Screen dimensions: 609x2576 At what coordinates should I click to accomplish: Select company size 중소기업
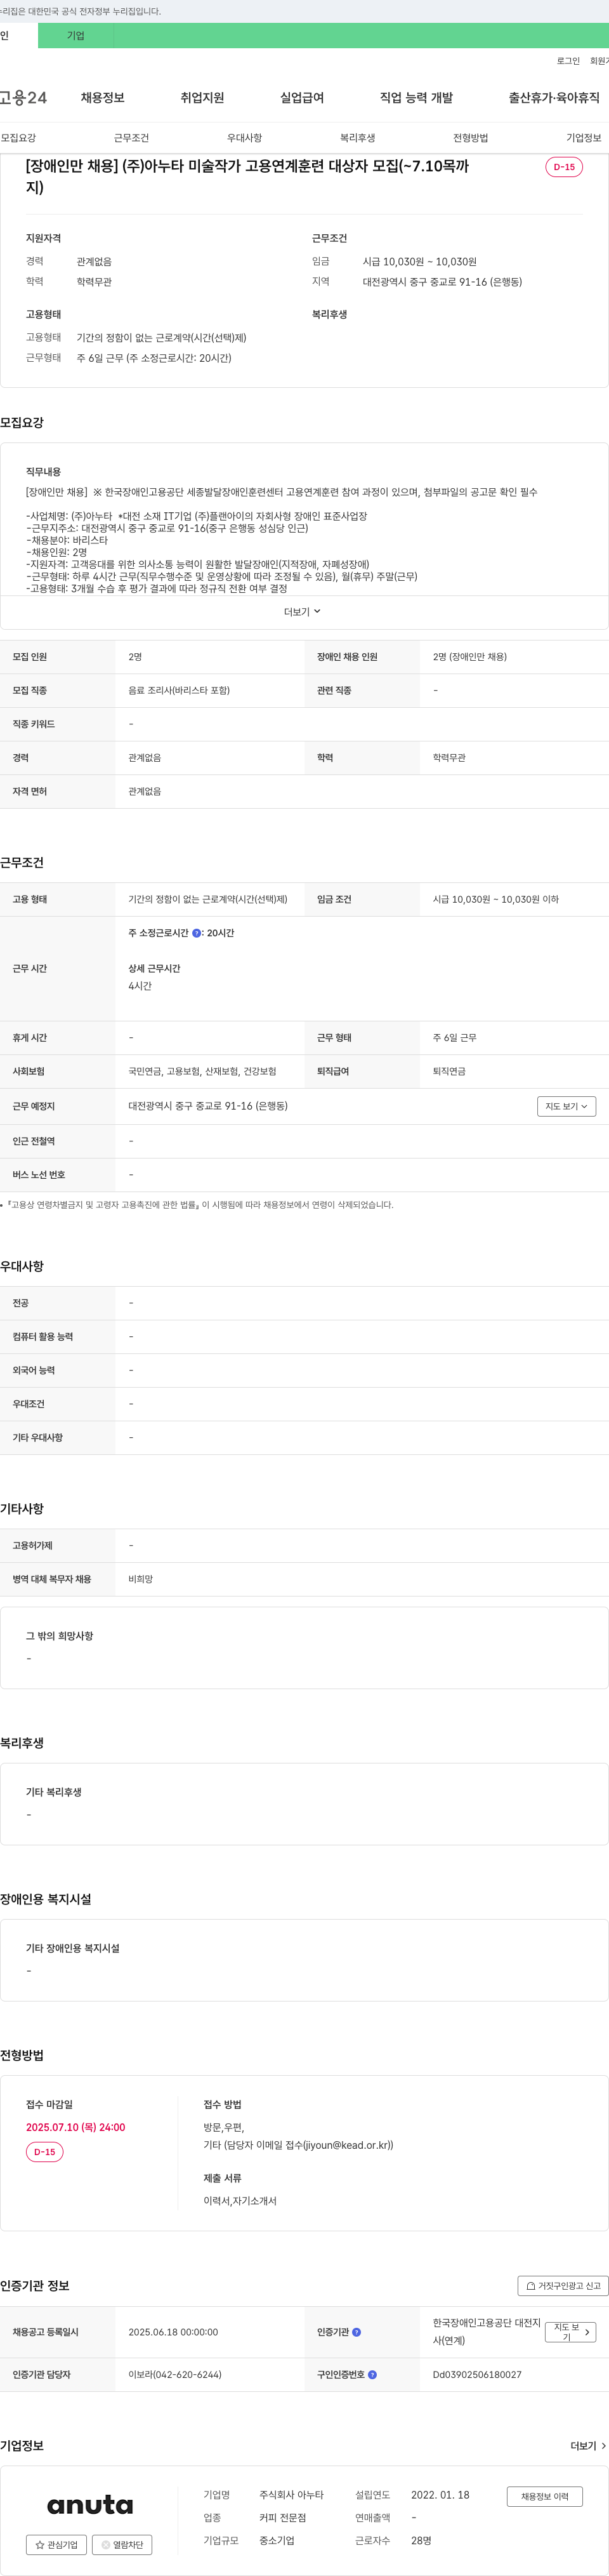coord(277,2541)
